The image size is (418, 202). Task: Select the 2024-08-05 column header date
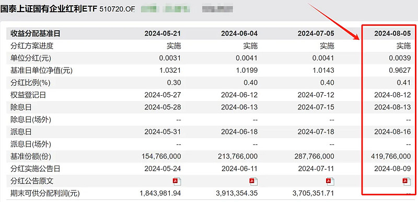click(x=393, y=33)
